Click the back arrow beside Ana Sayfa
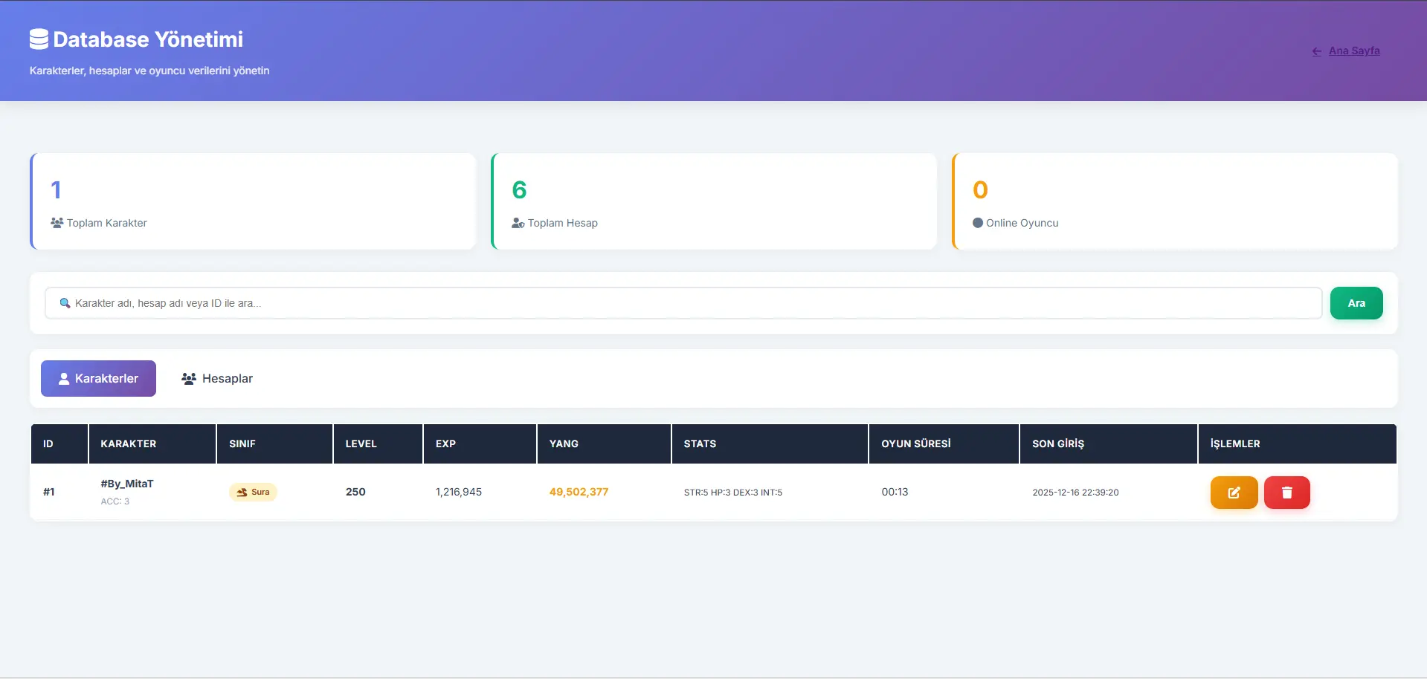Screen dimensions: 1427x679 tap(1316, 51)
